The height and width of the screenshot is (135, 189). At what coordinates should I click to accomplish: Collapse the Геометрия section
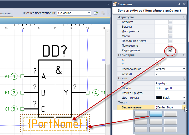pos(184,55)
